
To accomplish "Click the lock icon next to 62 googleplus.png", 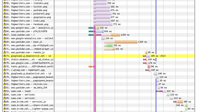I will (5, 17).
